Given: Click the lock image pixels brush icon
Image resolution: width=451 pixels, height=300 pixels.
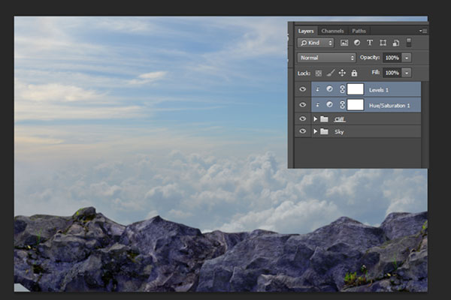Looking at the screenshot, I should pos(330,73).
